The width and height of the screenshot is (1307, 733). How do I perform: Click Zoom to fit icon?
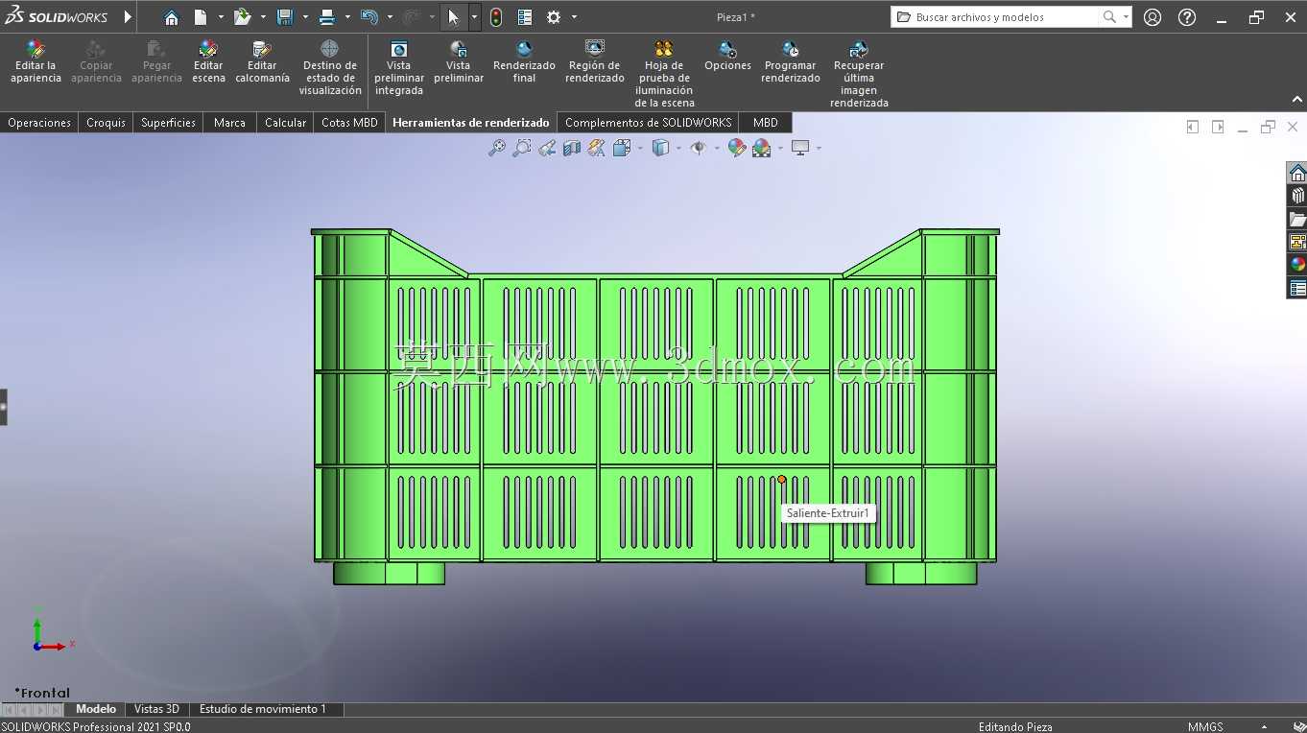pos(496,148)
